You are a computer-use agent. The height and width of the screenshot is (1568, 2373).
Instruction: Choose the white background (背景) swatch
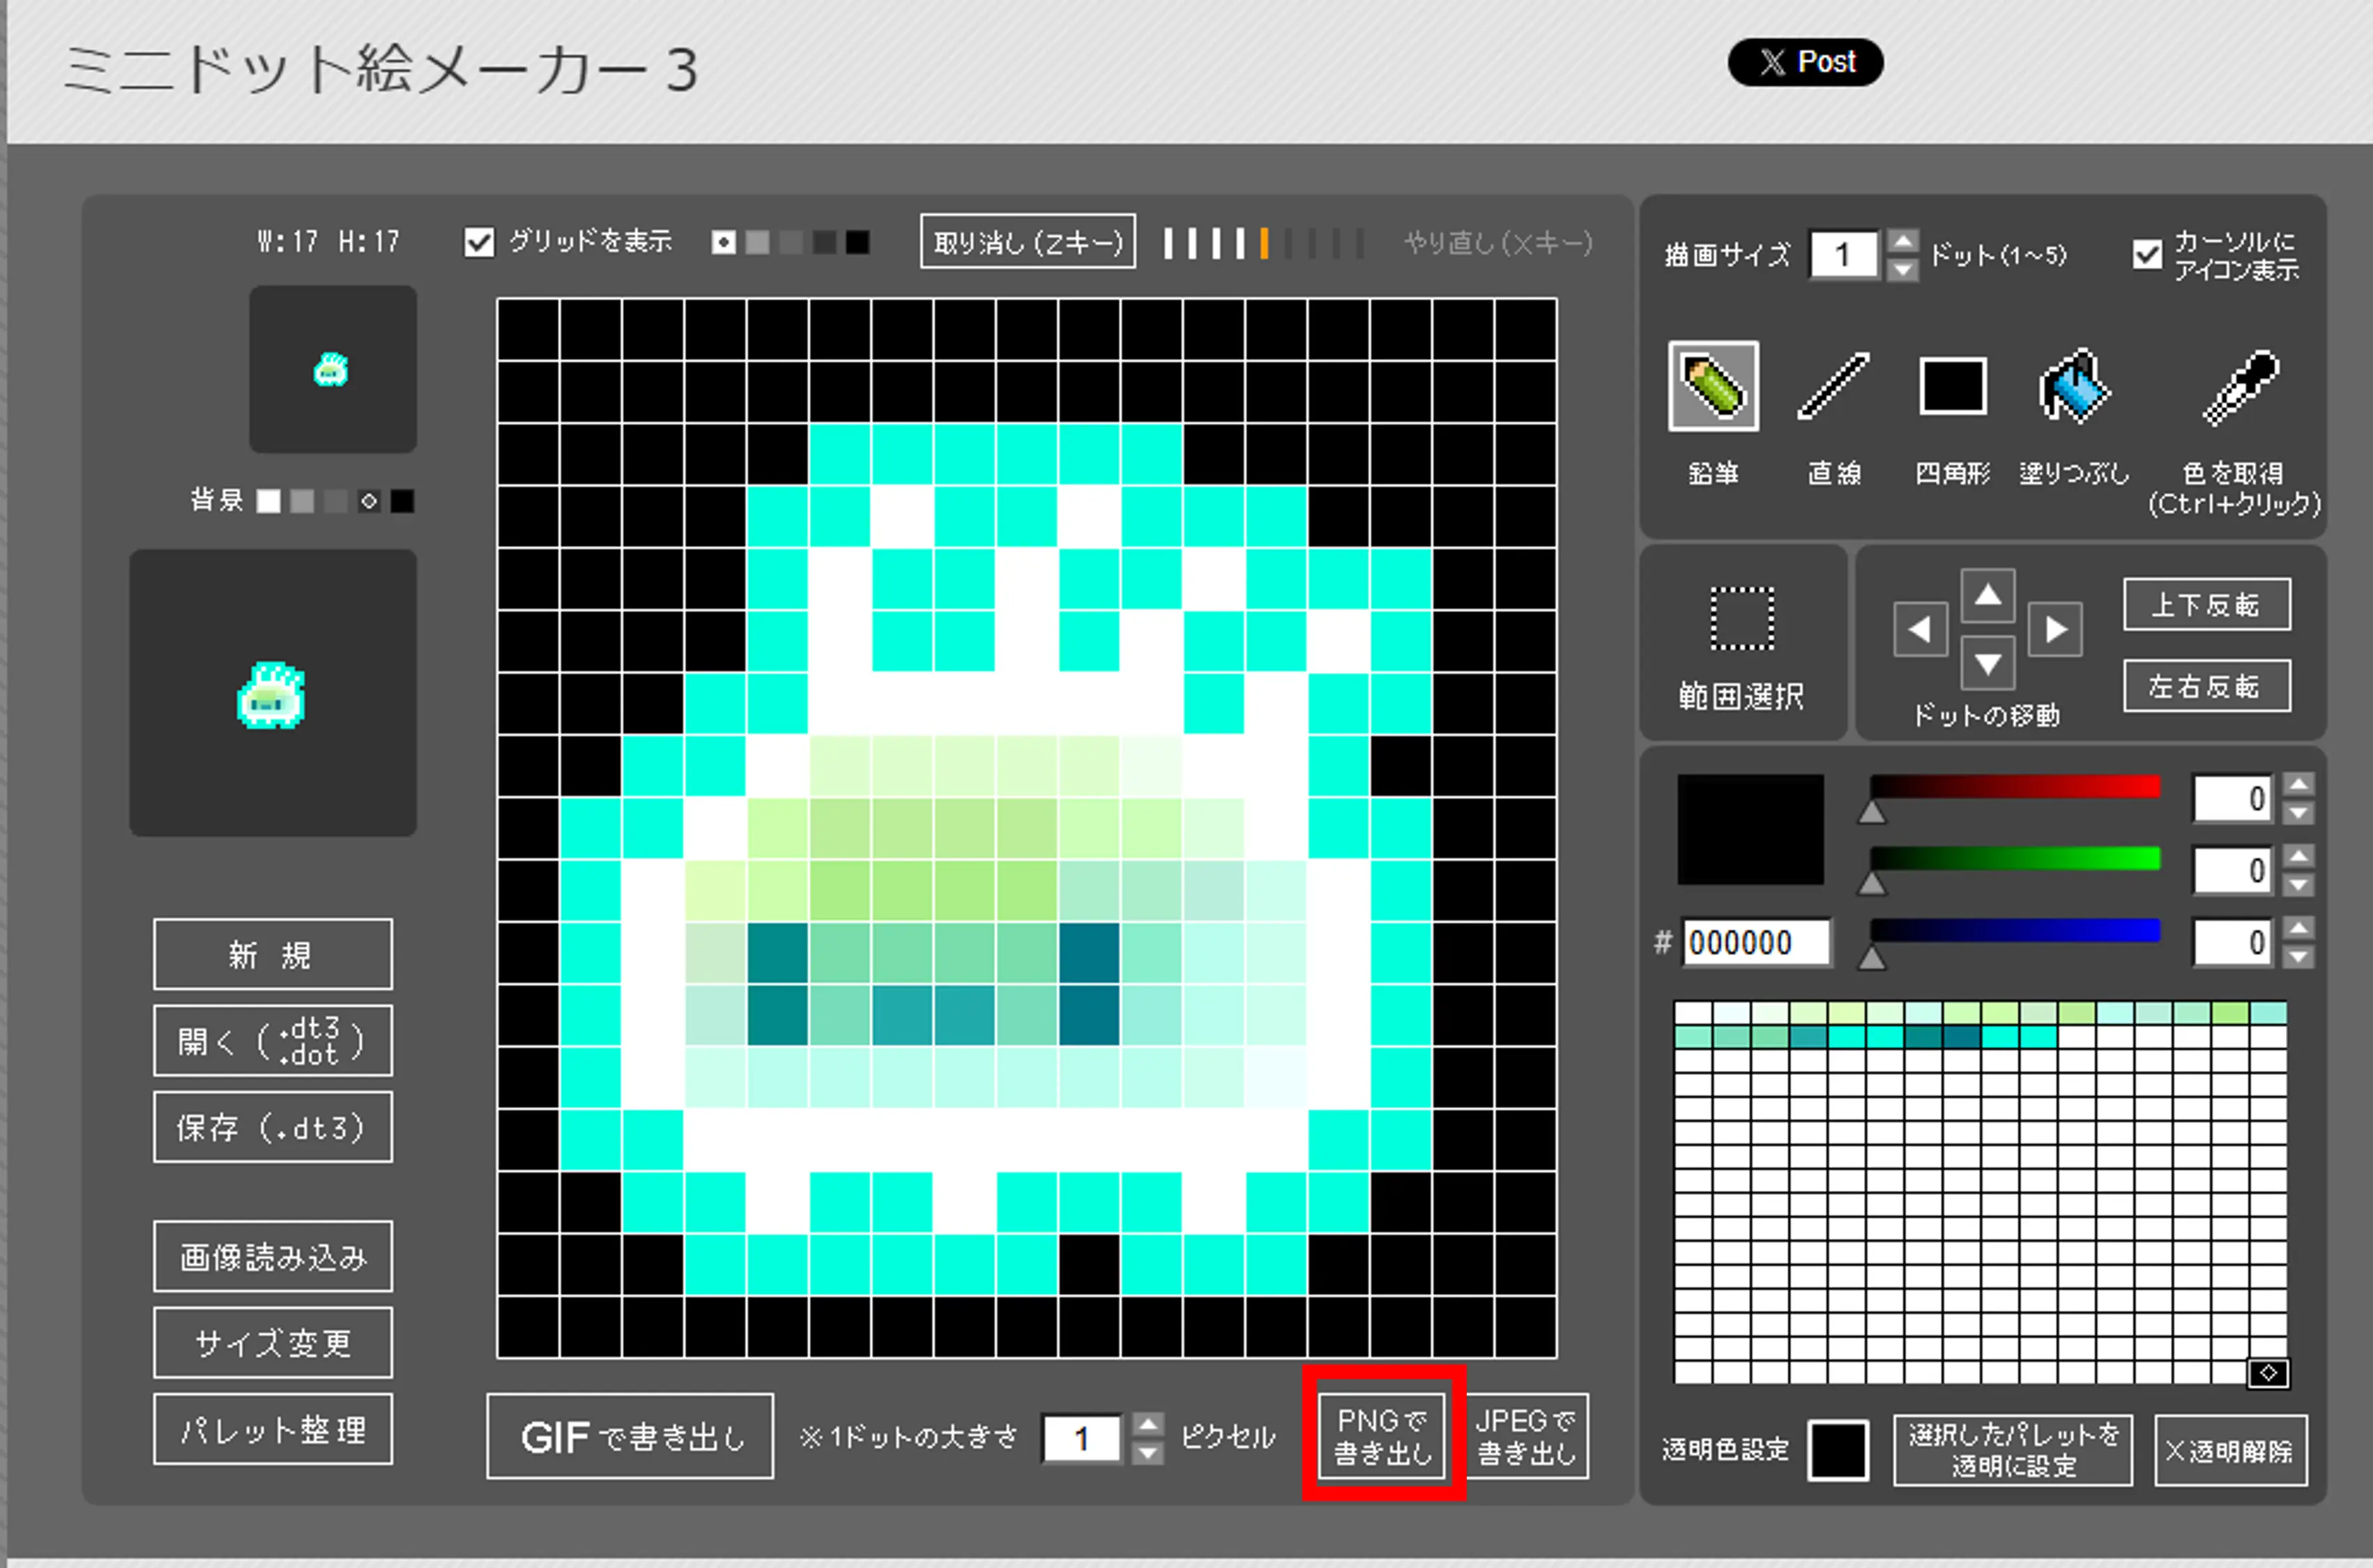tap(268, 501)
